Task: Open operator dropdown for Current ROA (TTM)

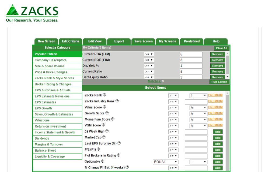Action: click(149, 54)
